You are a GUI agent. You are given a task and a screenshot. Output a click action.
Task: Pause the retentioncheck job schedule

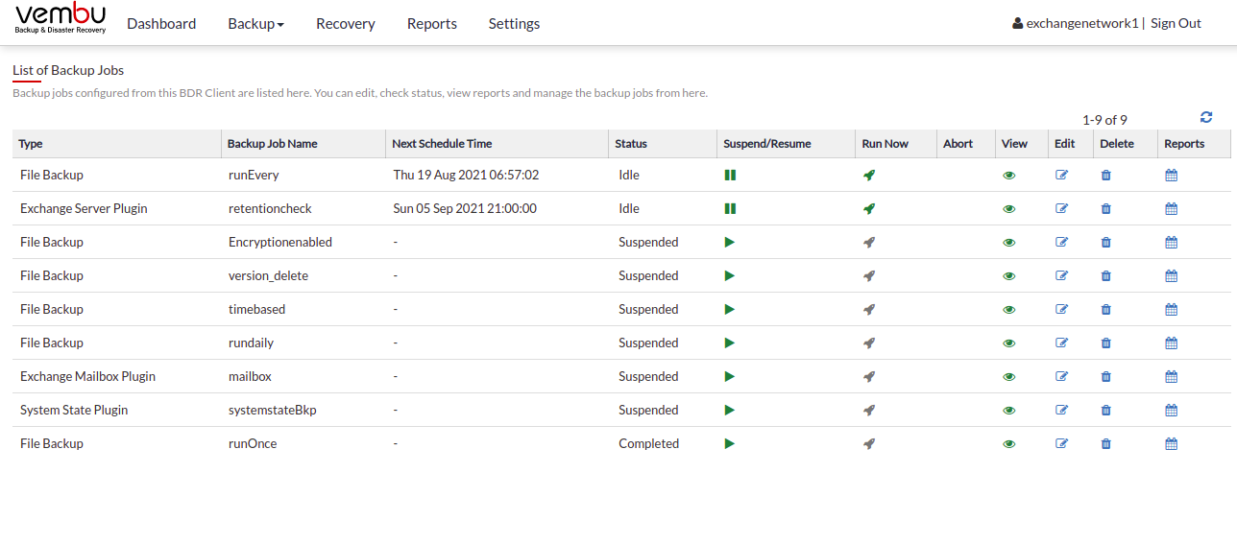pos(730,209)
